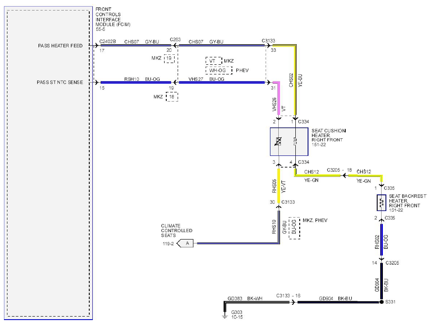Image resolution: width=431 pixels, height=324 pixels.
Task: Click connector label C2402B
Action: coord(108,41)
